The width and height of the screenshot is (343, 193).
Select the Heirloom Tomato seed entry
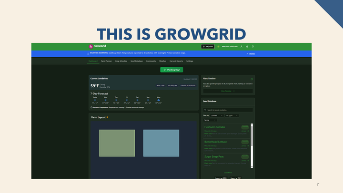pos(227,131)
